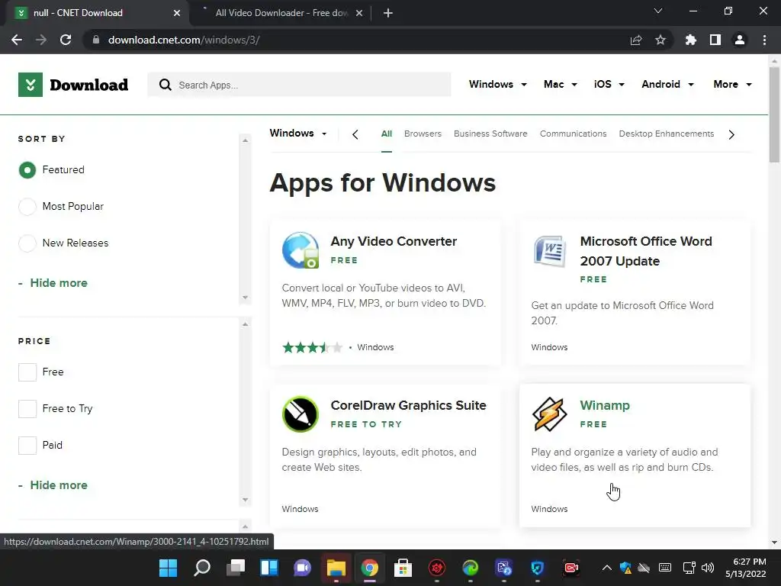Open the Chrome extensions puzzle icon
781x586 pixels.
[691, 40]
